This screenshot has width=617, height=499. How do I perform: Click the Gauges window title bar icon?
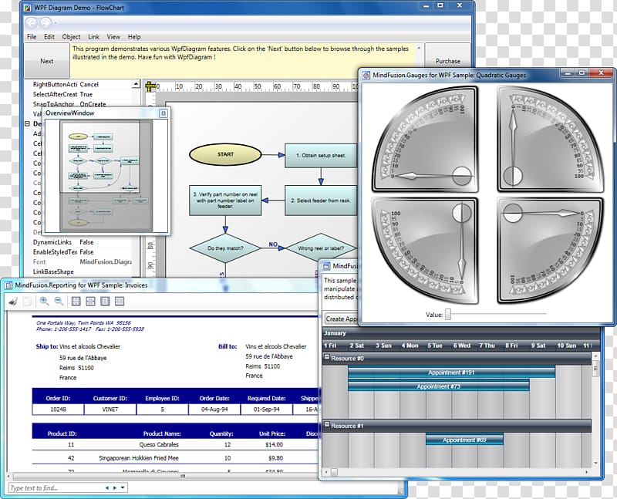(x=366, y=75)
